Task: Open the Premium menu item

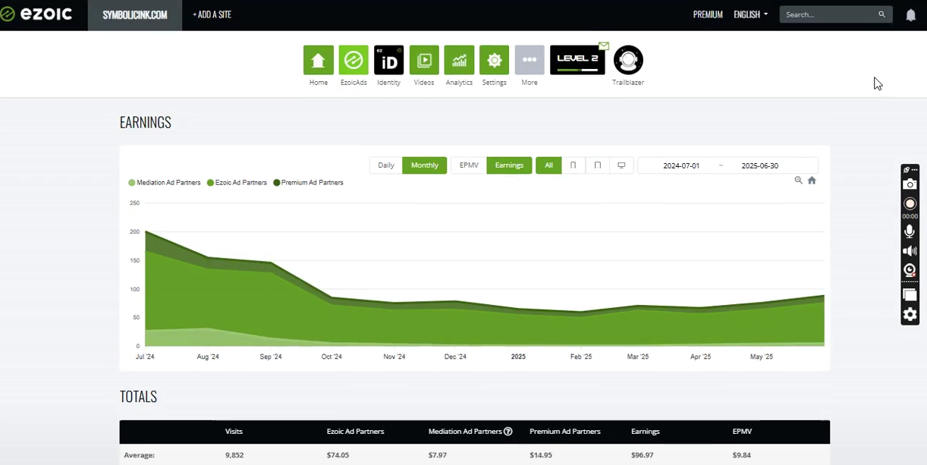Action: 708,14
